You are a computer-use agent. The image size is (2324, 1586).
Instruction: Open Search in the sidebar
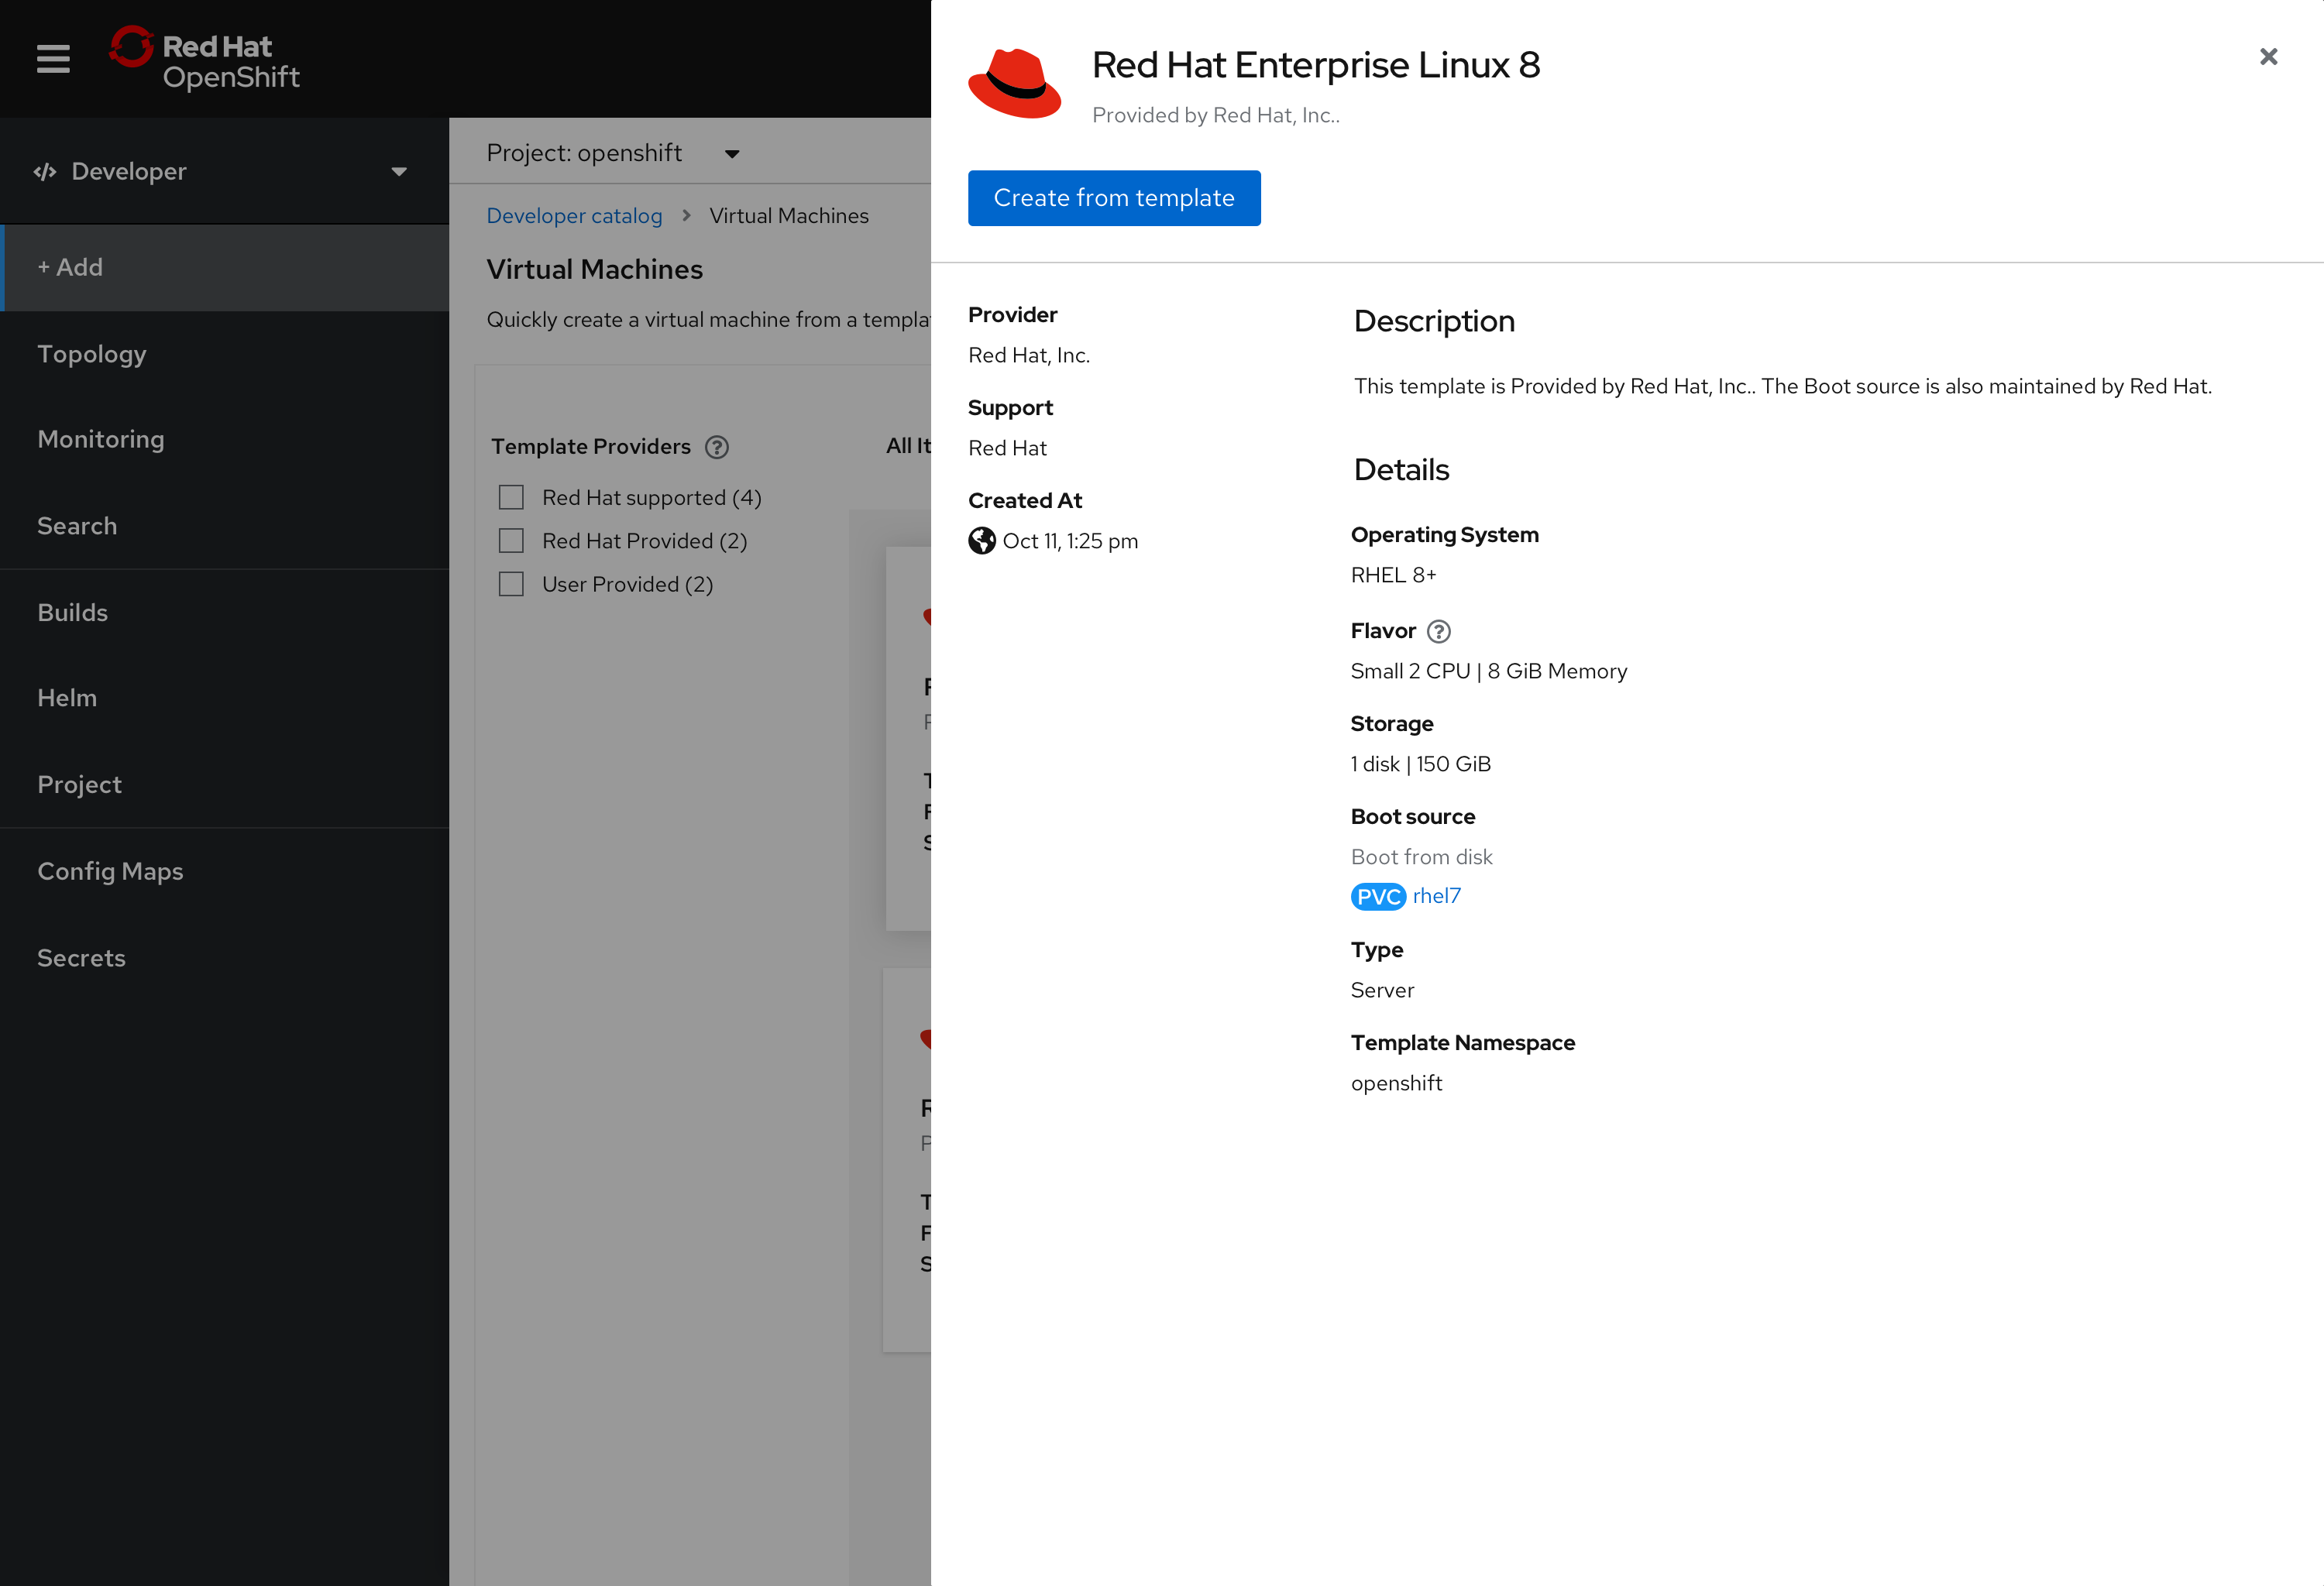point(224,526)
